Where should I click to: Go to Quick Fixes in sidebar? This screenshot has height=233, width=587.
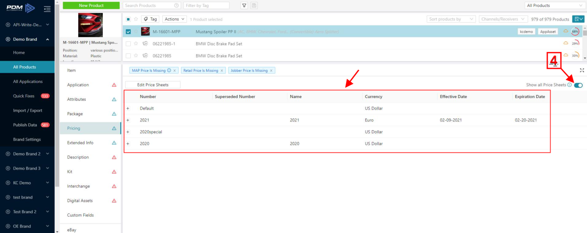(27, 96)
